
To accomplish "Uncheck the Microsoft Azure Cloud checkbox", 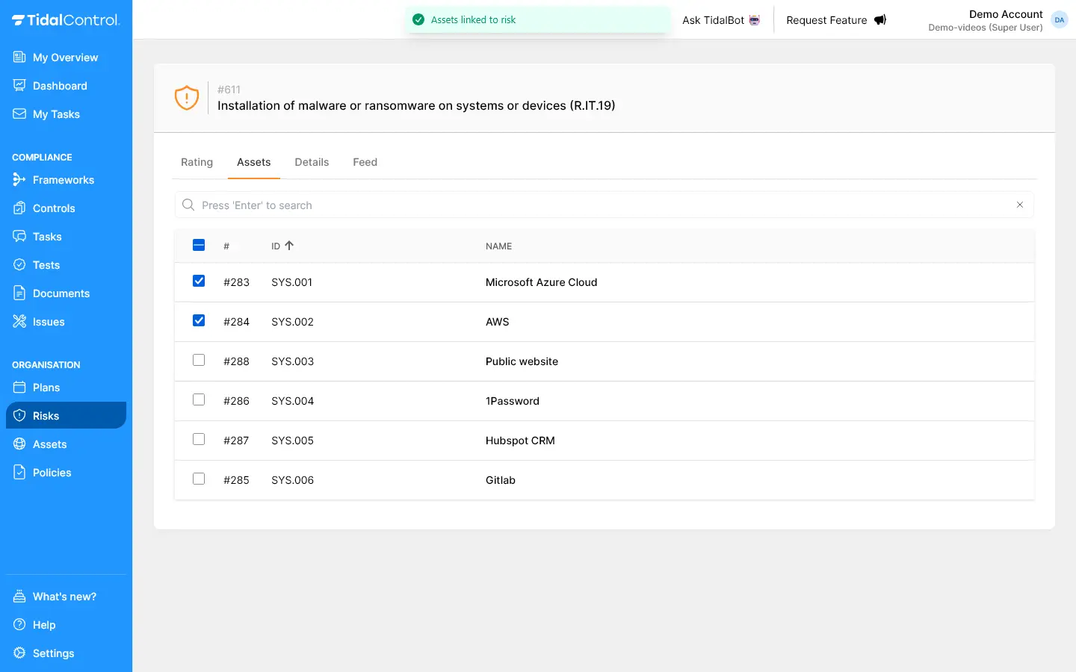I will tap(199, 281).
